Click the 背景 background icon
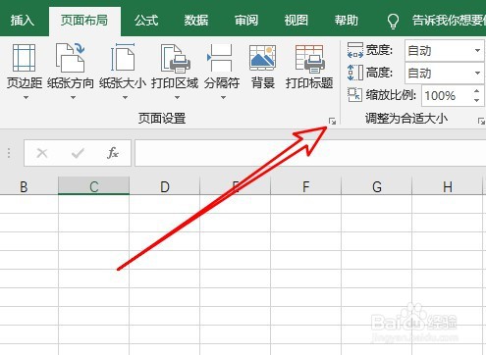Screen dimensions: 486x355 click(x=262, y=58)
